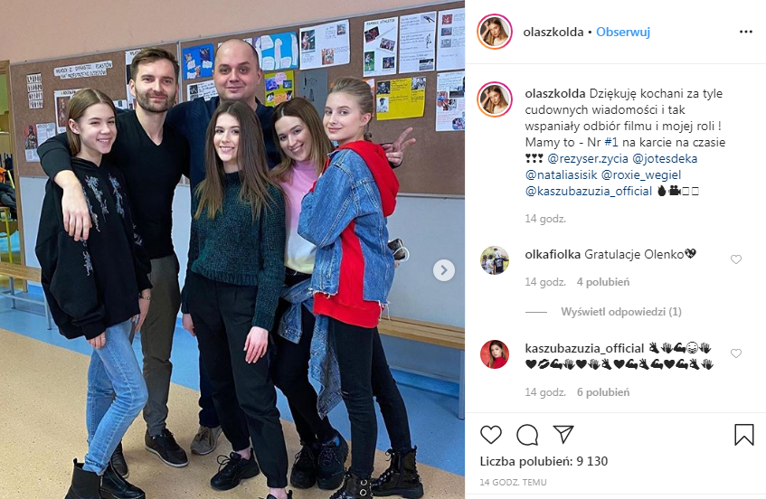The image size is (766, 499).
Task: Click the group photo in the post
Action: pos(232,249)
